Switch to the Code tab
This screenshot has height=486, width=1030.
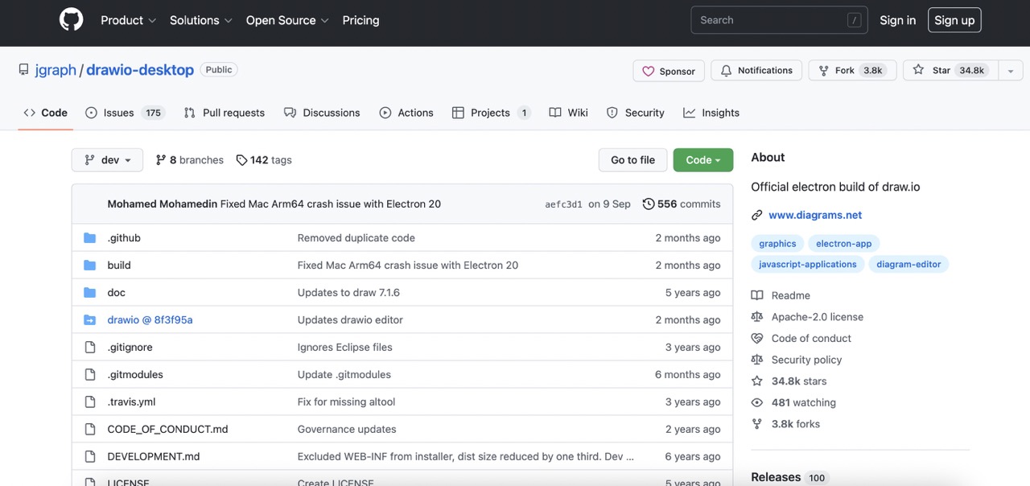46,113
